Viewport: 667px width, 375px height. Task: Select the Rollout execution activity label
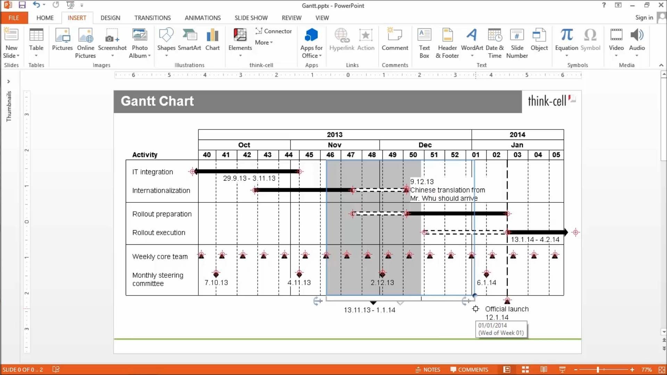pos(159,233)
